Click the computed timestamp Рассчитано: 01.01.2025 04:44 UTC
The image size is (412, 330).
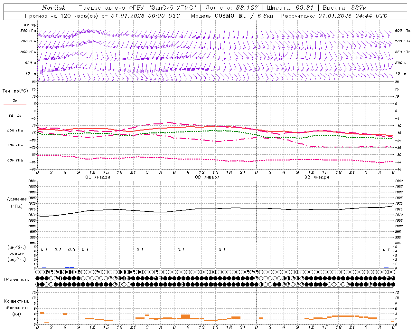334,16
